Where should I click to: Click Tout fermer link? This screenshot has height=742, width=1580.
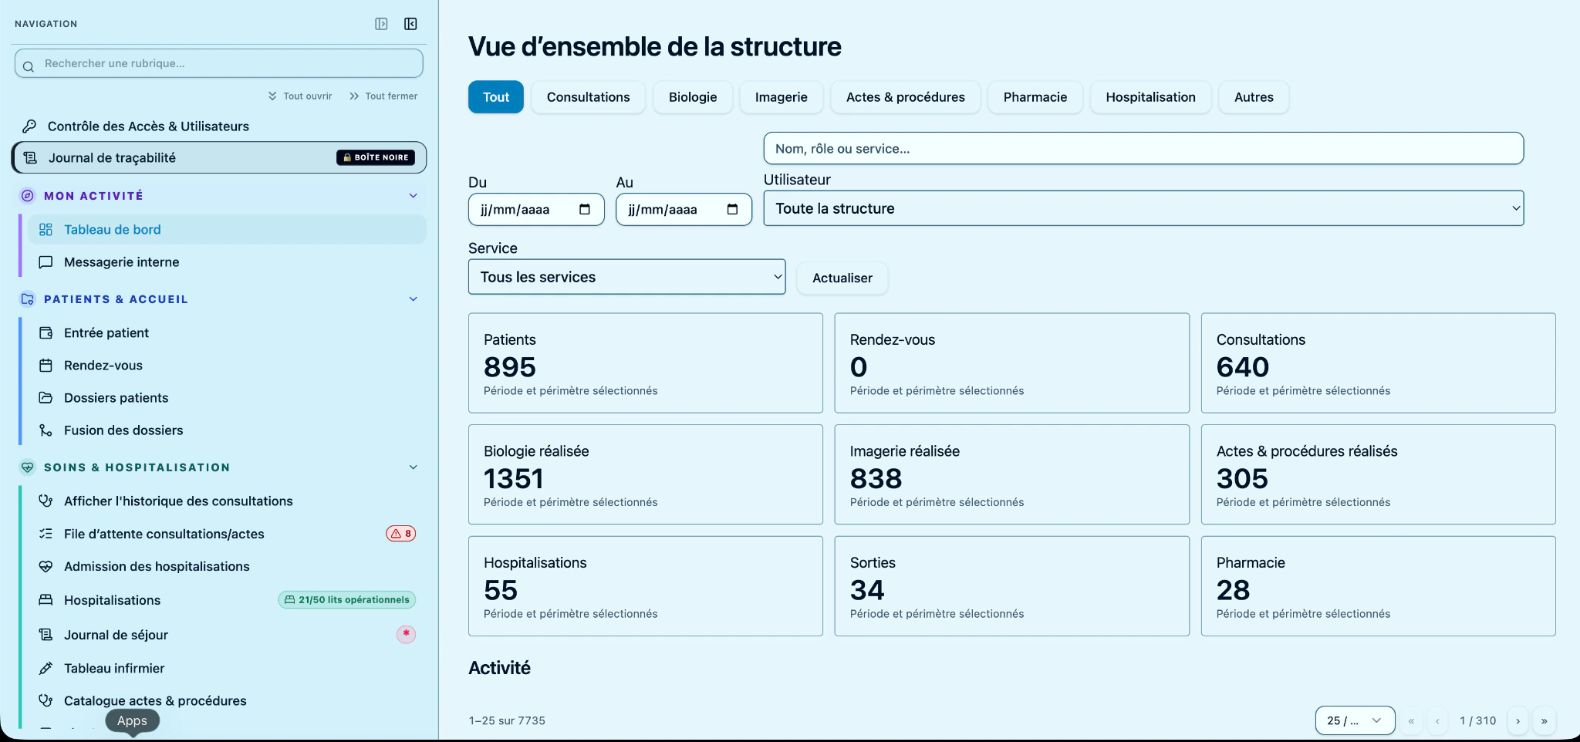383,96
